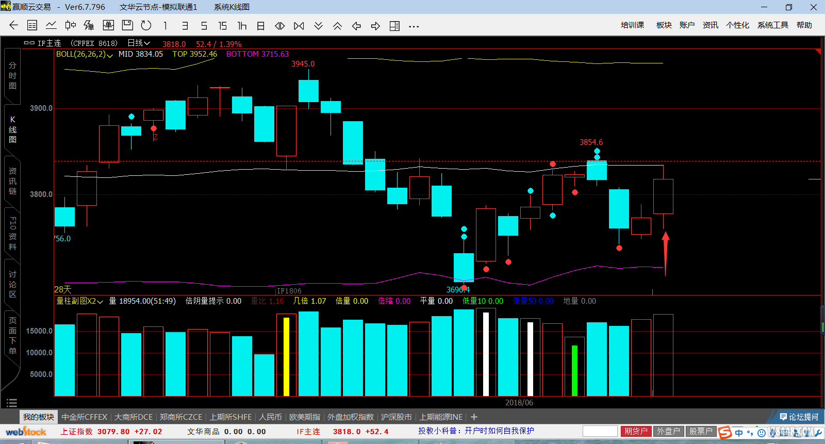The width and height of the screenshot is (825, 444).
Task: Switch to 3-minute period
Action: pyautogui.click(x=185, y=26)
